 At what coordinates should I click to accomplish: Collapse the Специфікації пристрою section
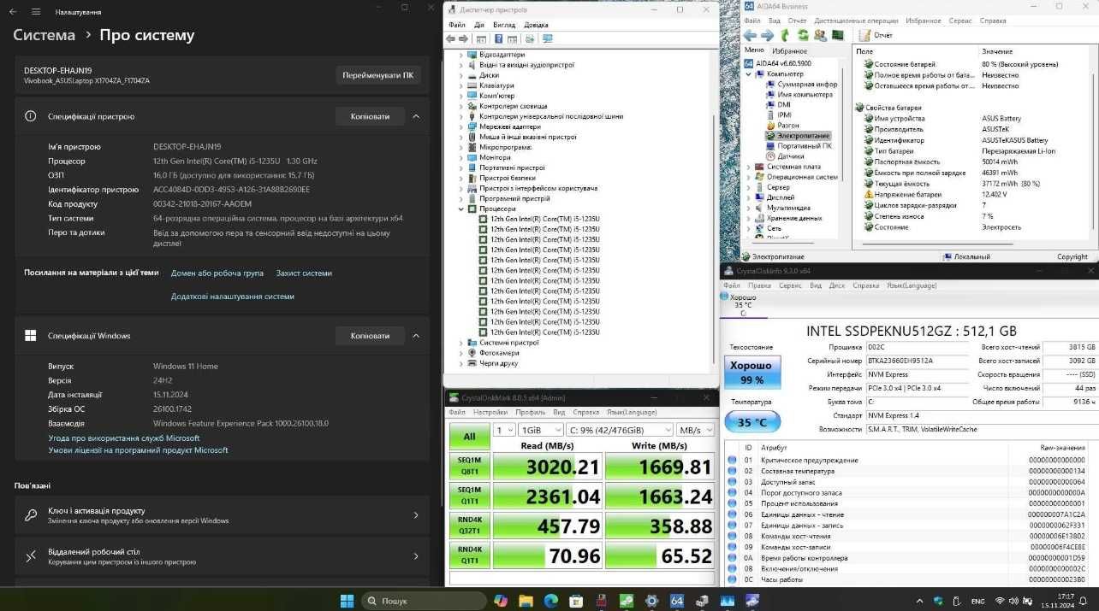(x=416, y=116)
